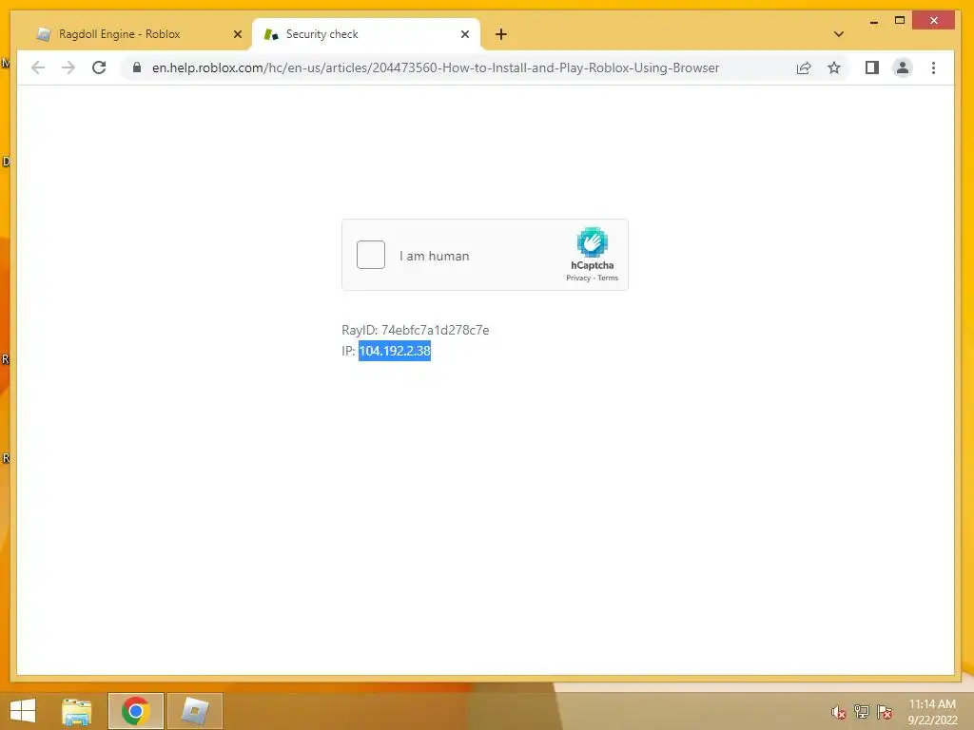Click the browser forward arrow
The image size is (974, 730).
(68, 67)
